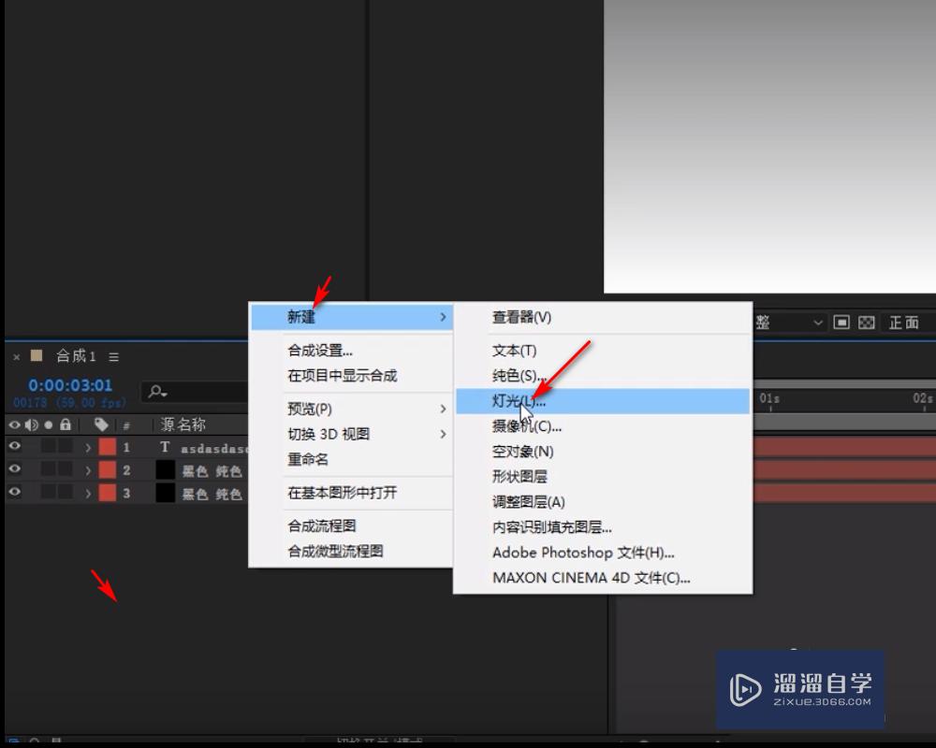Add a 调整图层(A)
The image size is (936, 748).
point(528,502)
